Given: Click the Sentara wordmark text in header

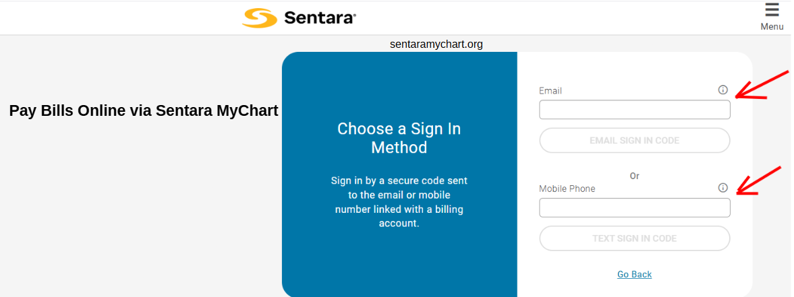Looking at the screenshot, I should [x=320, y=18].
